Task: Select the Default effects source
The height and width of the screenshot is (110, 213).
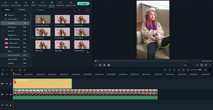Action: [7, 10]
